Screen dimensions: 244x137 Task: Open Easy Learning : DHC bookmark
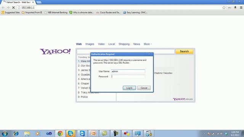135,13
